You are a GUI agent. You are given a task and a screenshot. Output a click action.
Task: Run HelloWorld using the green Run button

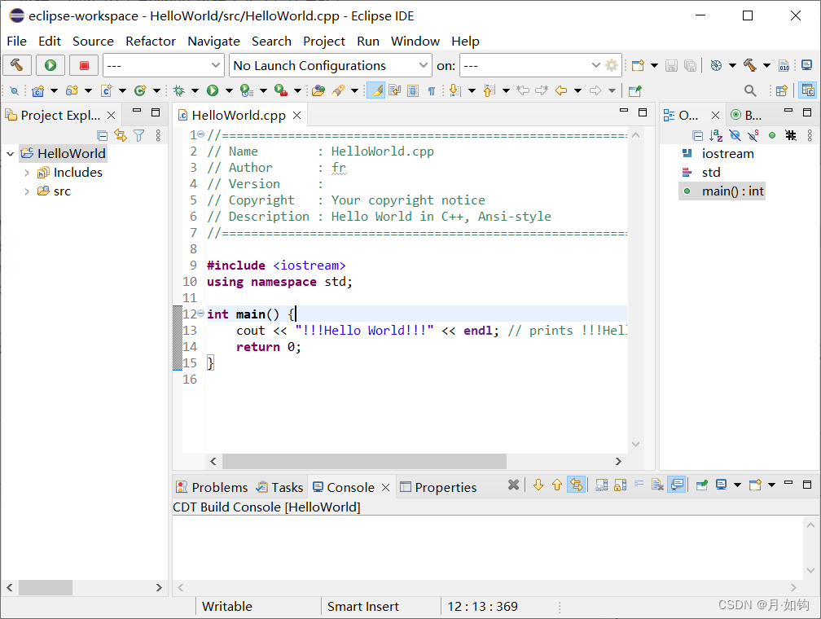tap(50, 64)
